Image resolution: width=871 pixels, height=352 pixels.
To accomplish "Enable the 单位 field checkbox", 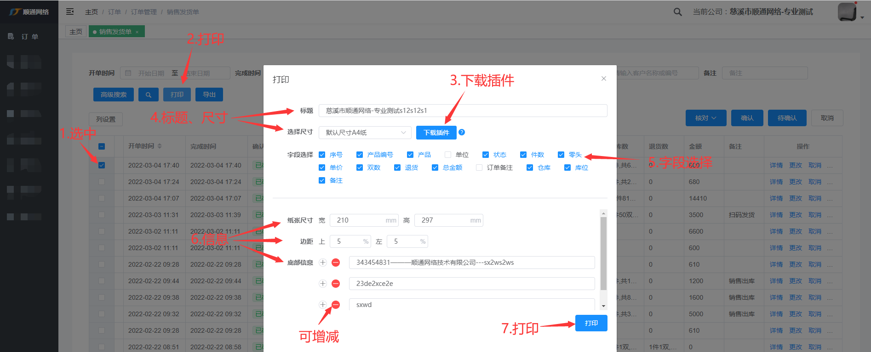I will (448, 155).
